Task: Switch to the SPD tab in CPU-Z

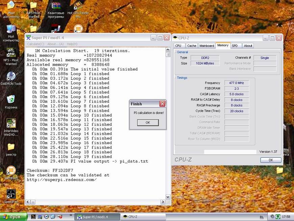Action: [235, 46]
